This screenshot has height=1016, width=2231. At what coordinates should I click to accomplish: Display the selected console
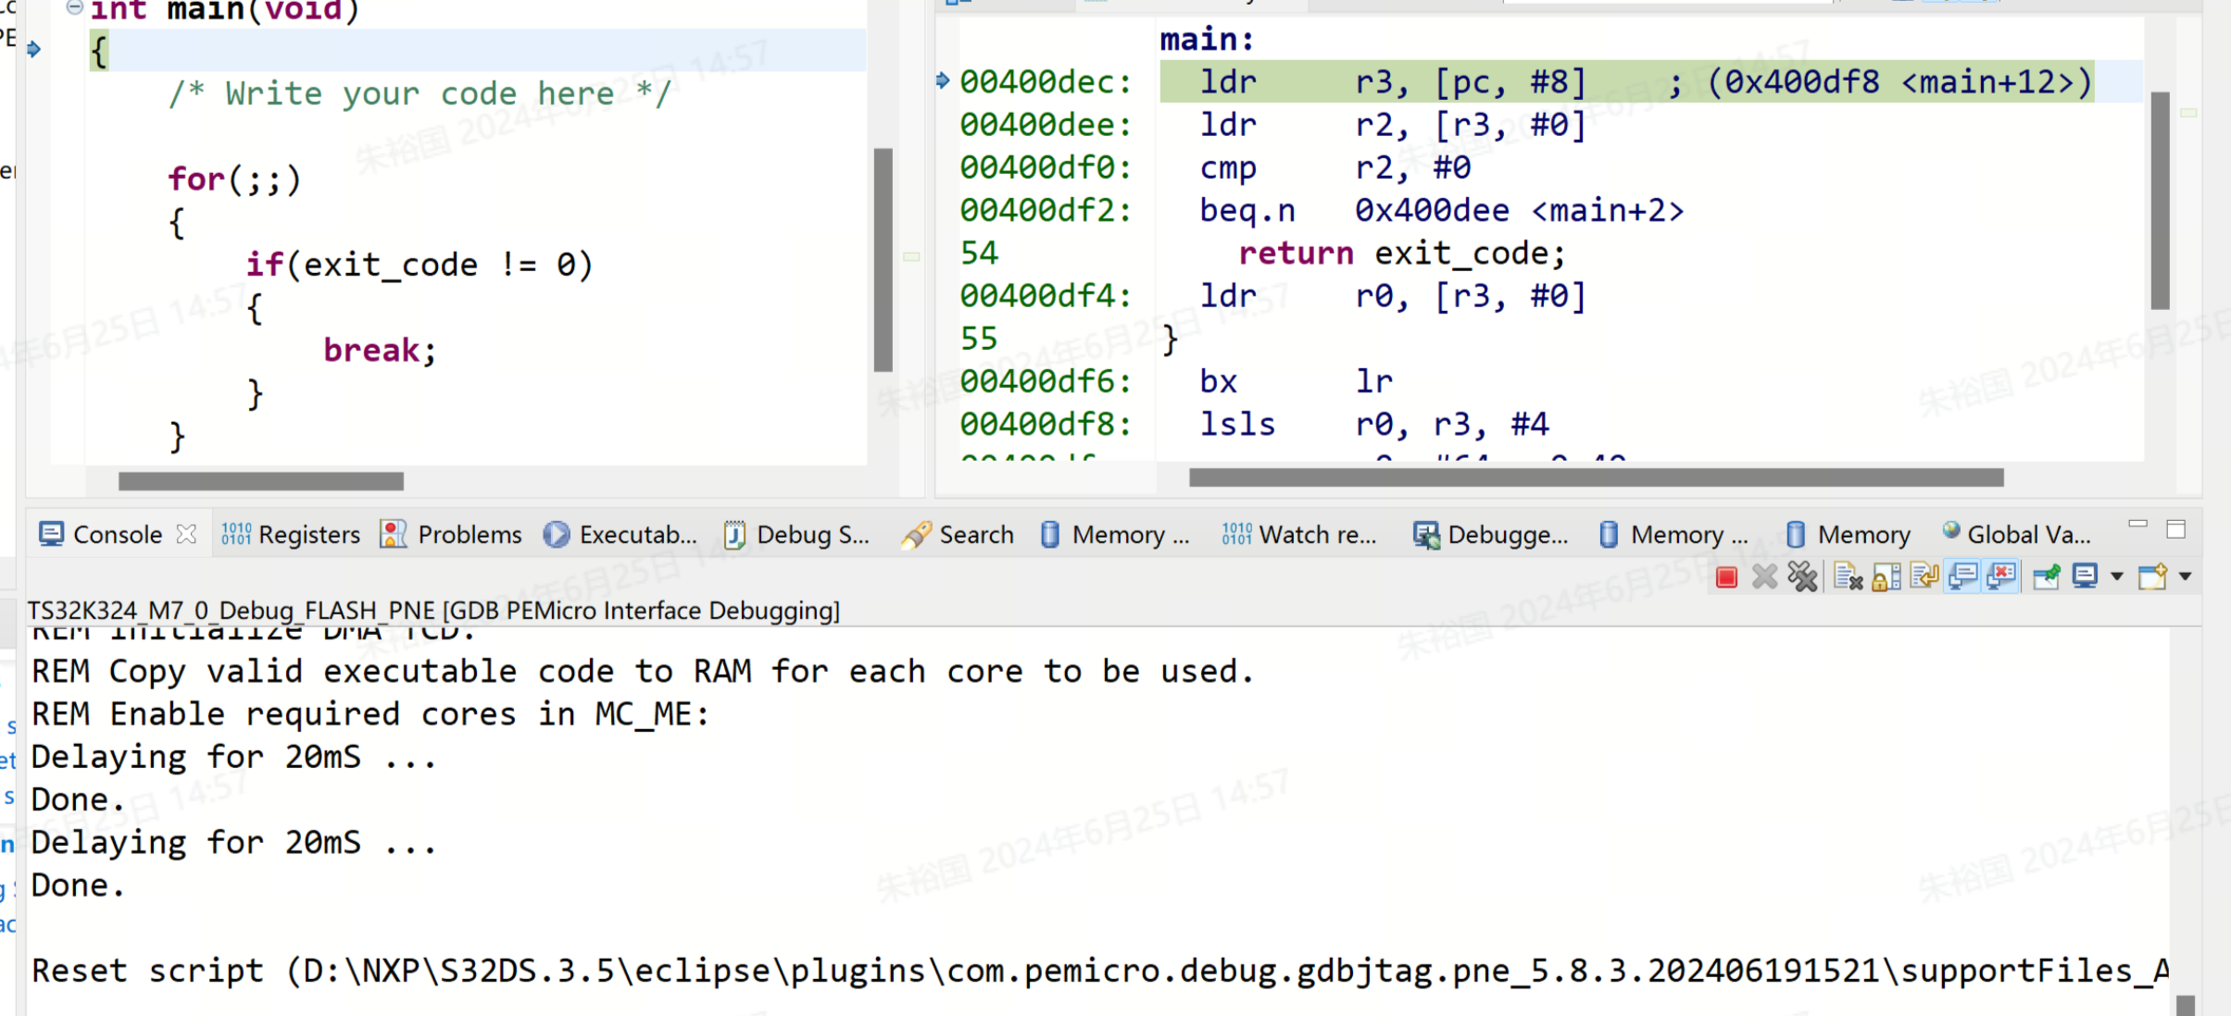click(x=2087, y=577)
